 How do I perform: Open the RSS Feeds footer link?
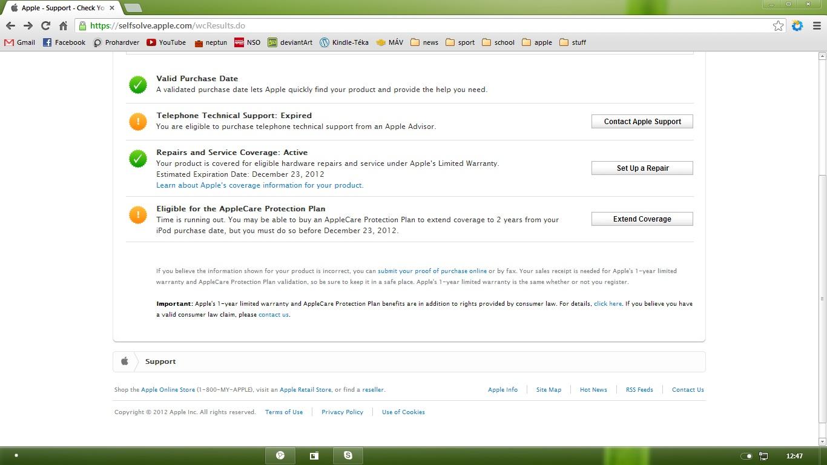tap(639, 390)
